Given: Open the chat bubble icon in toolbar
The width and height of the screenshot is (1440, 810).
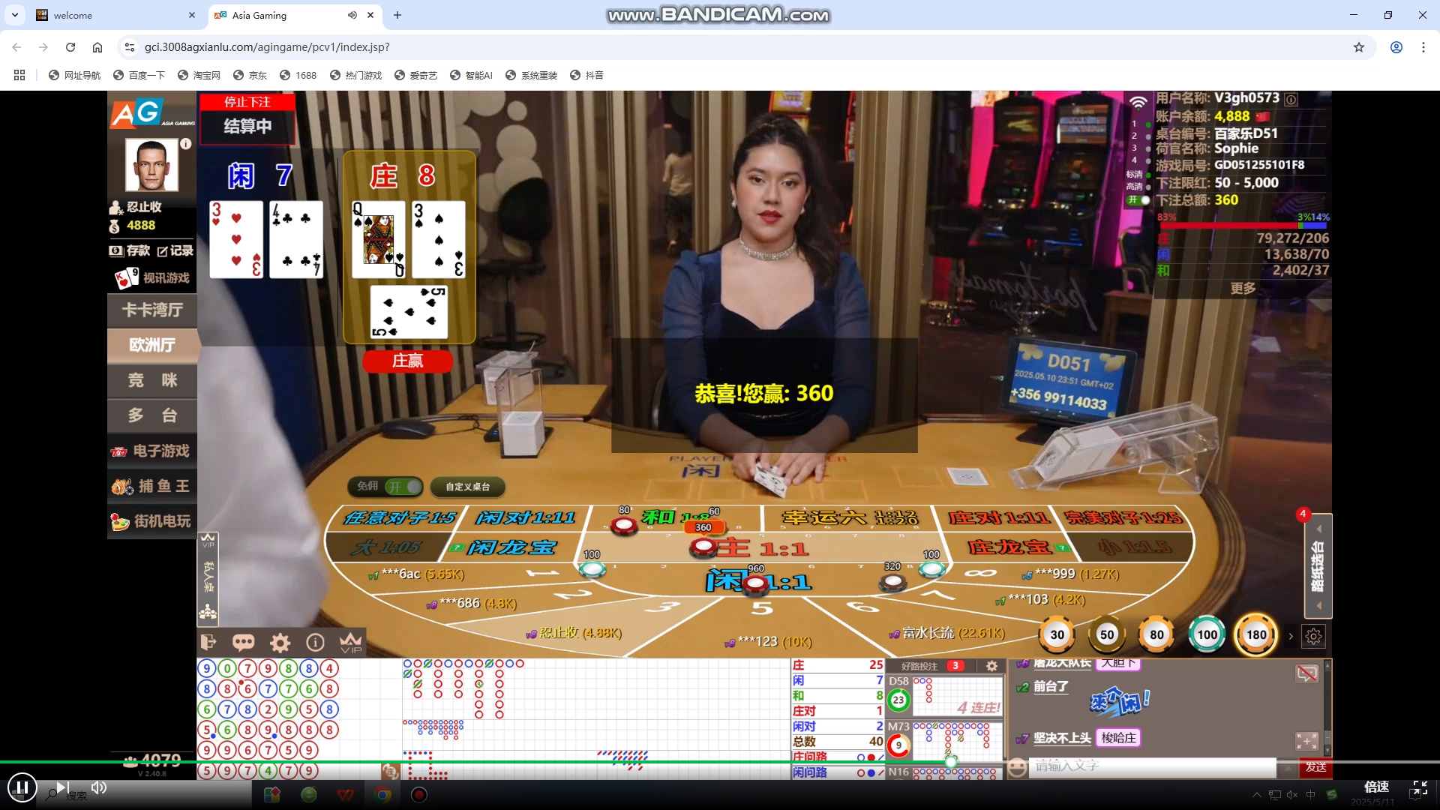Looking at the screenshot, I should [244, 643].
